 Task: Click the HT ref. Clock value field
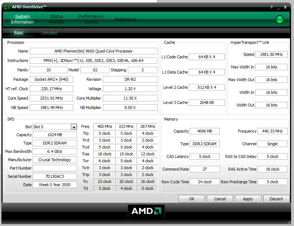click(x=51, y=89)
